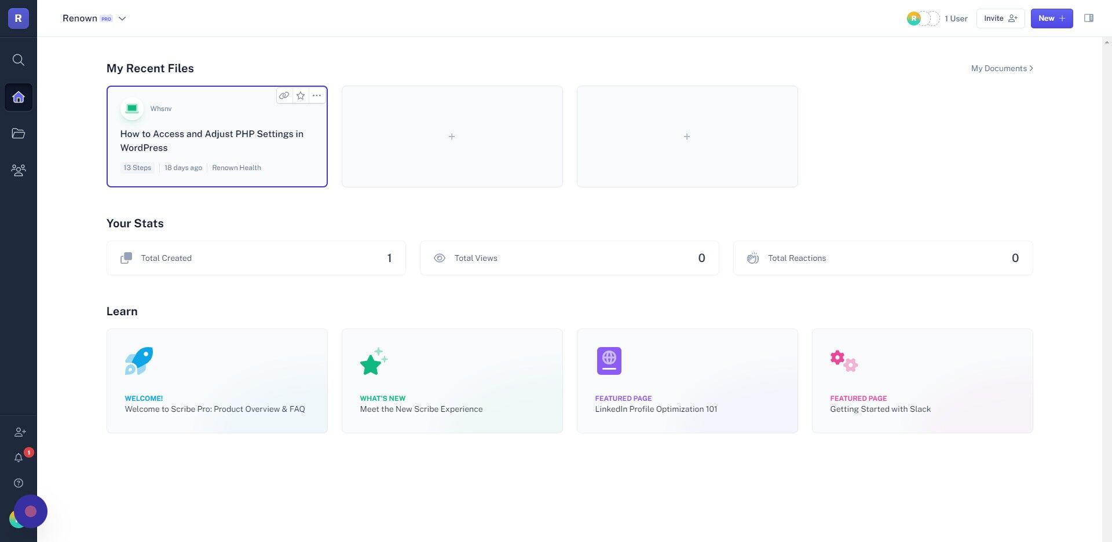The height and width of the screenshot is (542, 1112).
Task: Click the green star What's New icon
Action: click(374, 361)
